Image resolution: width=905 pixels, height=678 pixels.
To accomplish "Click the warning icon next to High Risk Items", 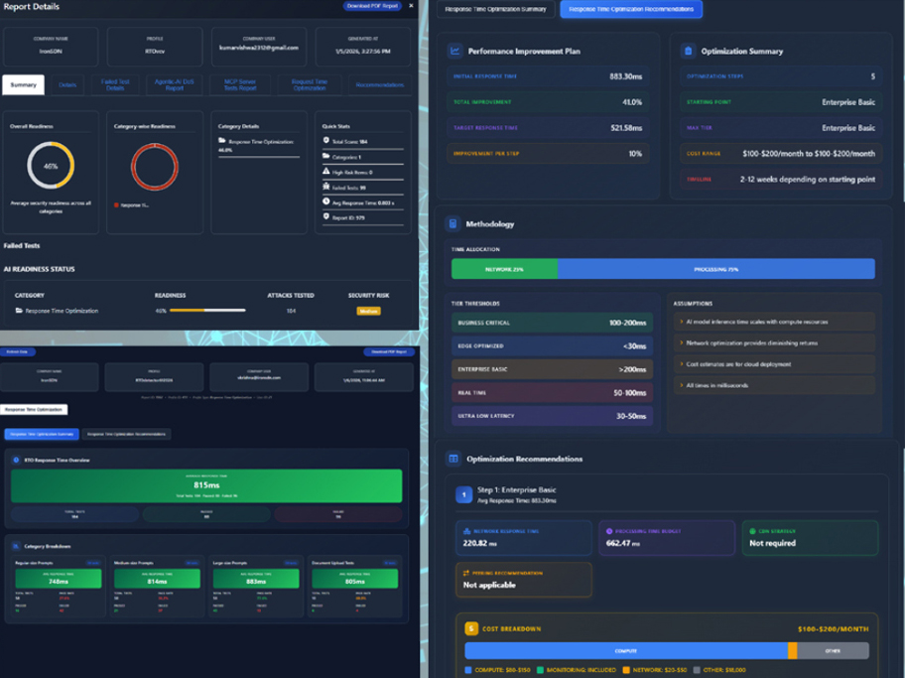I will tap(326, 172).
